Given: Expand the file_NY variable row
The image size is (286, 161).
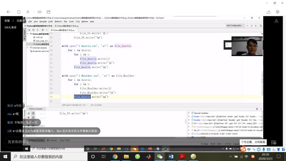Looking at the screenshot, I should point(189,130).
